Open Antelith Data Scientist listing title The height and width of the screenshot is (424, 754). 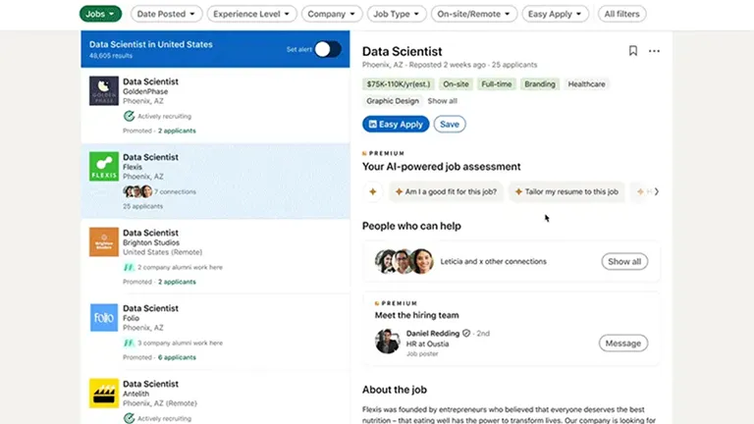150,384
